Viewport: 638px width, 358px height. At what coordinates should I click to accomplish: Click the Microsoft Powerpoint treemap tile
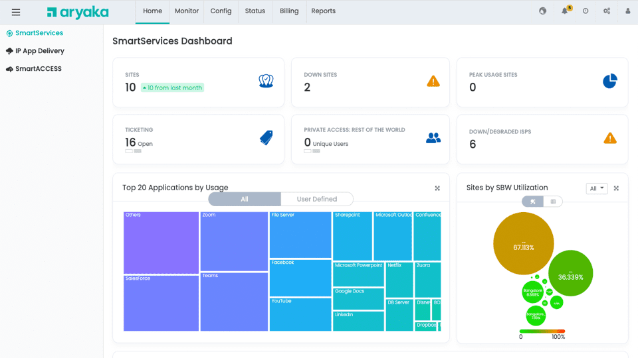click(358, 274)
